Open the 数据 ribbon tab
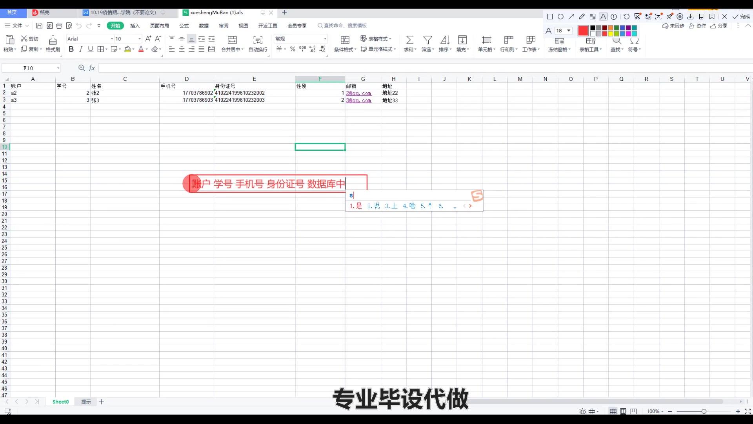Image resolution: width=753 pixels, height=424 pixels. pos(204,26)
